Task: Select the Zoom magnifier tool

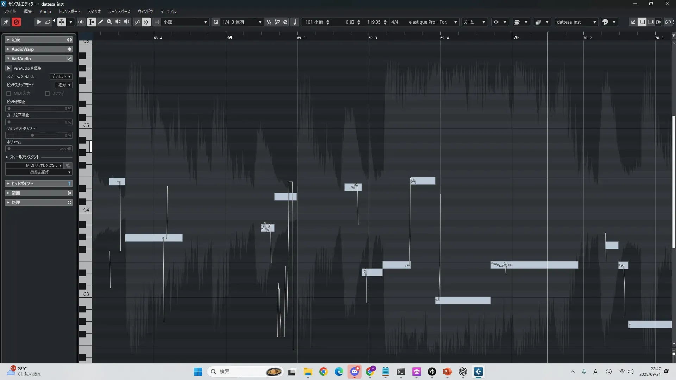Action: tap(109, 22)
